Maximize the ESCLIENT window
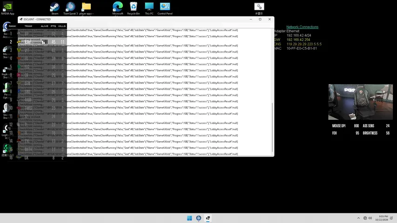 tap(260, 19)
